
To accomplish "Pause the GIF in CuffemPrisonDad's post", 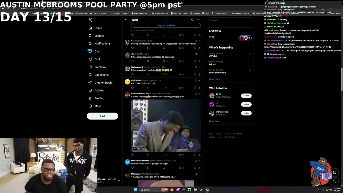I will tap(134, 149).
